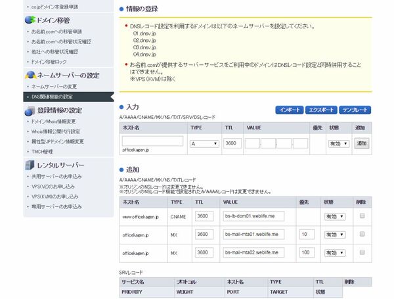Open お名前.comへの移管申請 menu item
Image resolution: width=394 pixels, height=299 pixels.
[56, 32]
